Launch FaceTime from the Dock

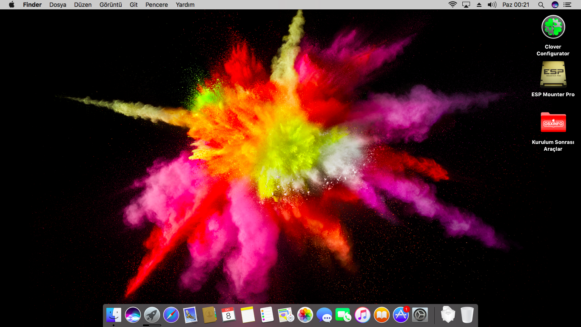click(343, 315)
